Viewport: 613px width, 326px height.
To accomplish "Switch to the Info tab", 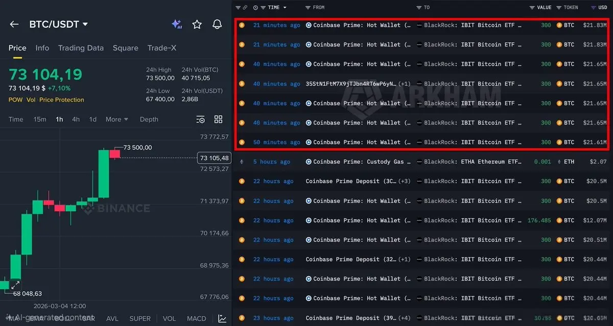I will tap(42, 48).
